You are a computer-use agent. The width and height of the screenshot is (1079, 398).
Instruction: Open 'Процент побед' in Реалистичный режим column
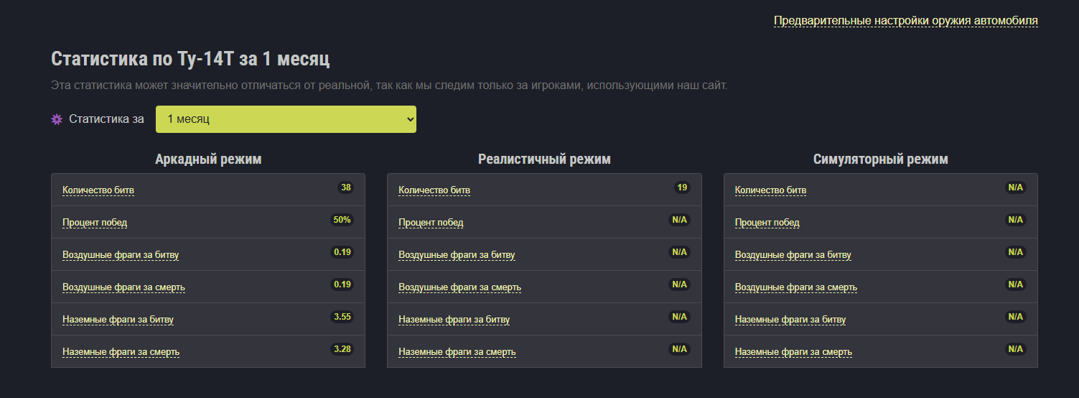431,223
